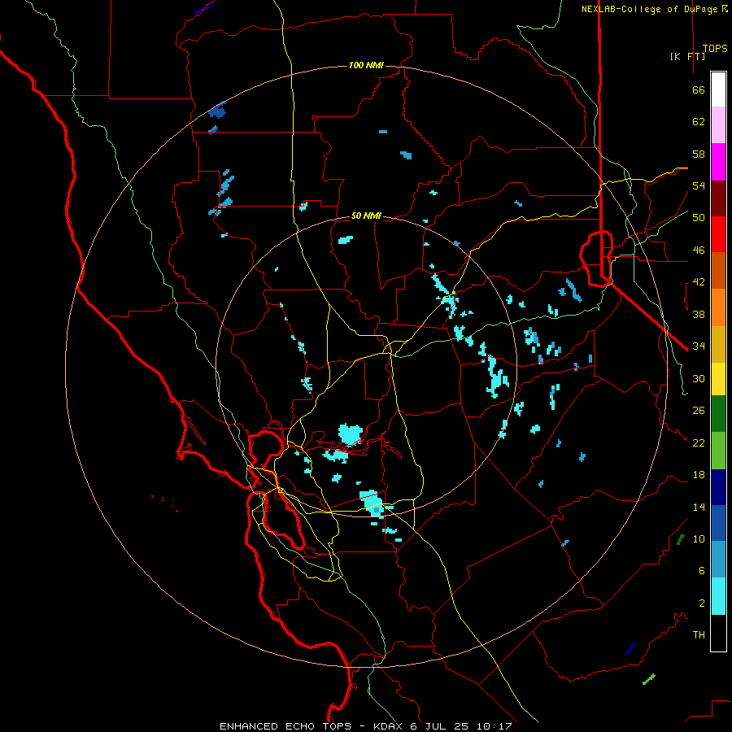Click the cyan legend swatch
The height and width of the screenshot is (732, 732).
(718, 596)
